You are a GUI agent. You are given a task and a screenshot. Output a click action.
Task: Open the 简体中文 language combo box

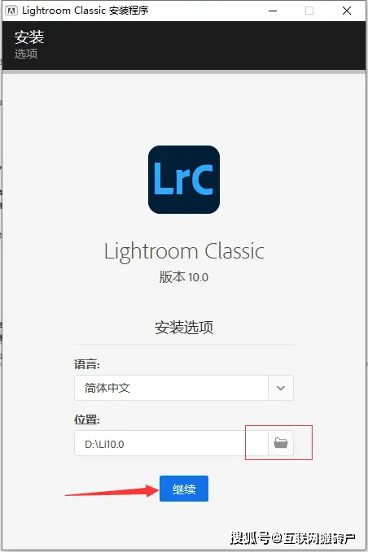(184, 388)
